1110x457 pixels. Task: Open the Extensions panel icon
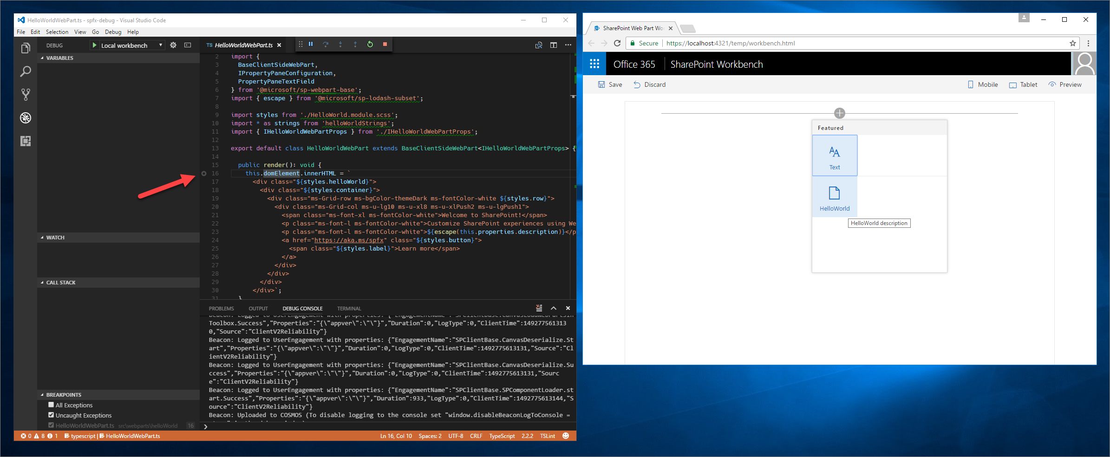click(x=26, y=141)
